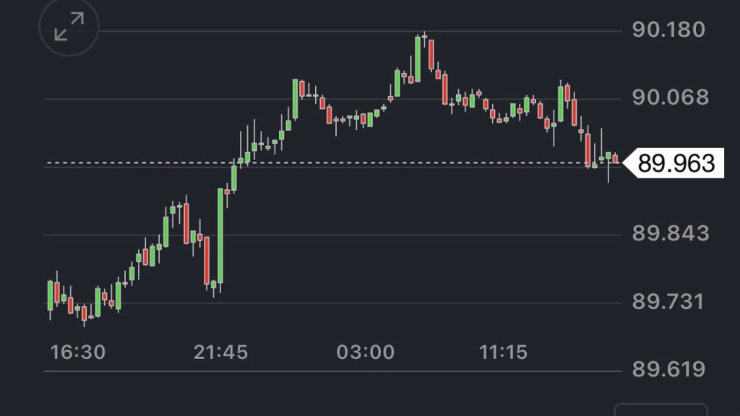This screenshot has width=740, height=416.
Task: Select the 90.180 price axis label
Action: (668, 30)
